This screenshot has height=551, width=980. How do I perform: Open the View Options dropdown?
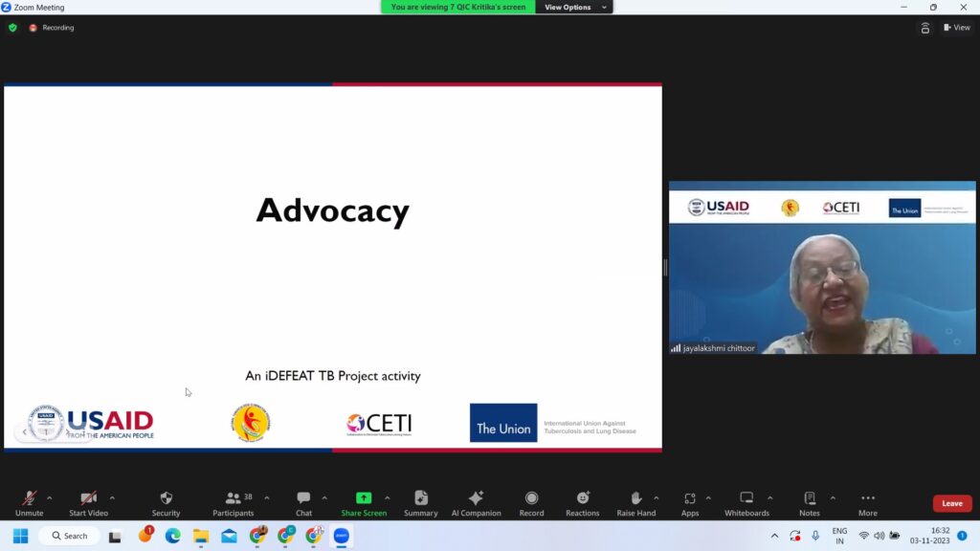(x=575, y=7)
